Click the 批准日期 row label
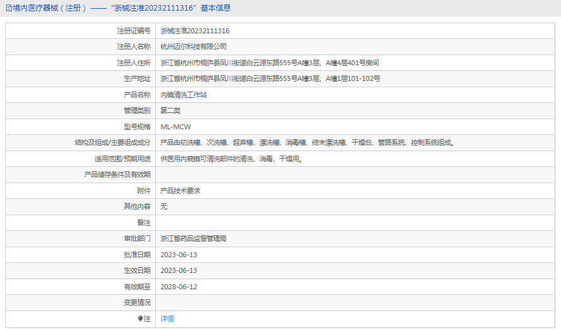This screenshot has width=561, height=330. click(137, 255)
